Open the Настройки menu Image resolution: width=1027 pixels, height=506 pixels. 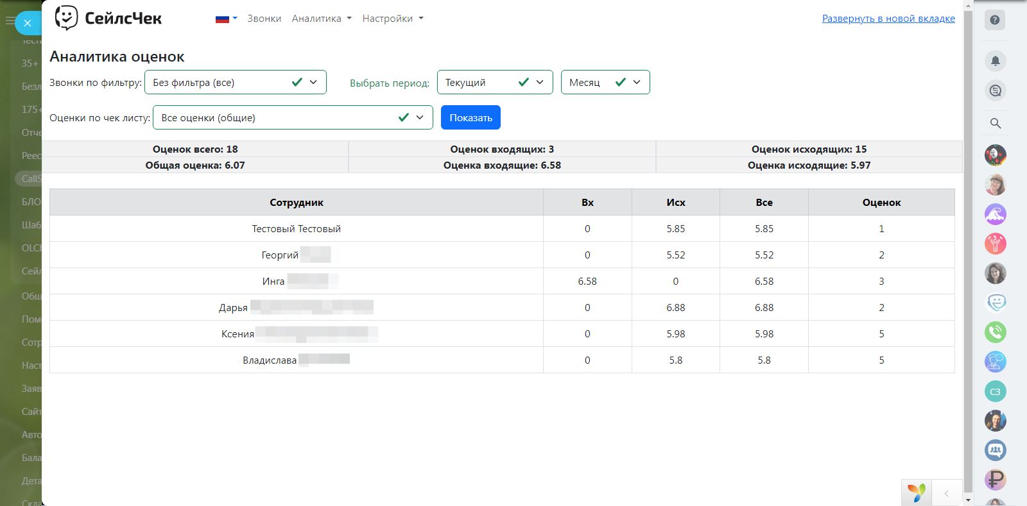(x=392, y=19)
